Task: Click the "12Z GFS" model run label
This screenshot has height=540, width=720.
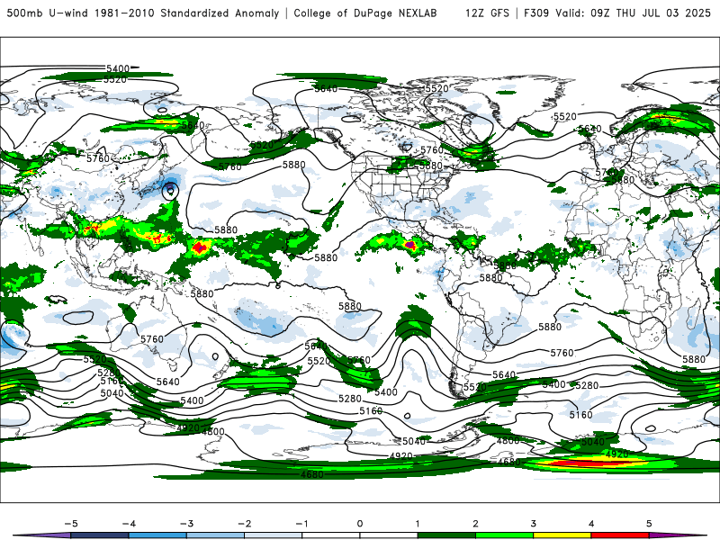Action: (x=487, y=13)
